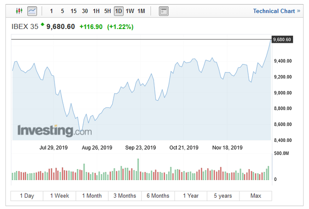Click the 500.0M volume axis label

point(281,153)
